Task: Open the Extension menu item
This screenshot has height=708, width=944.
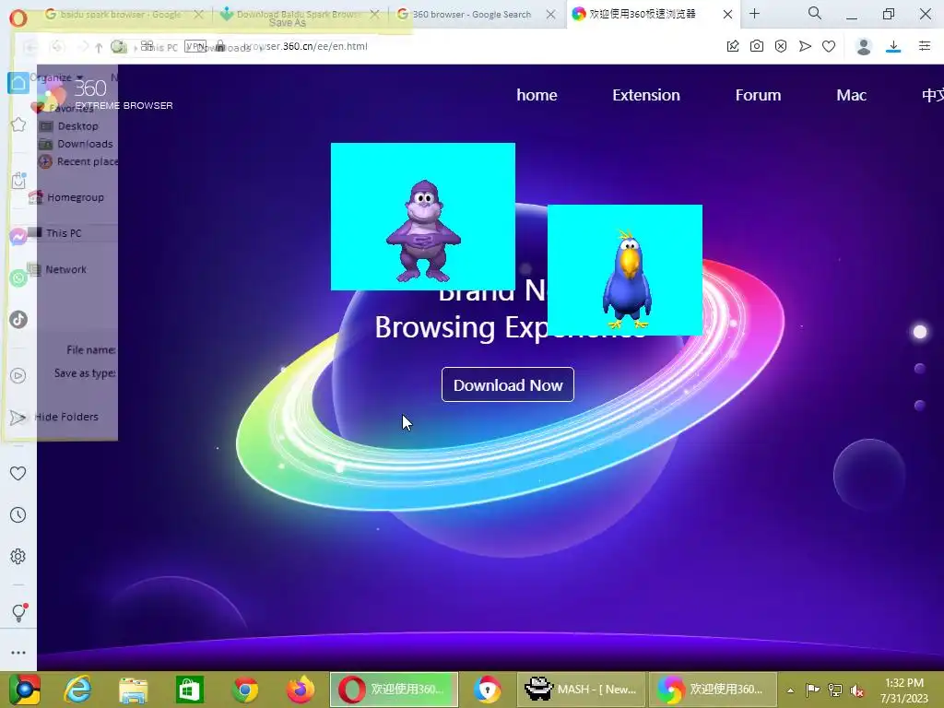Action: pyautogui.click(x=646, y=95)
